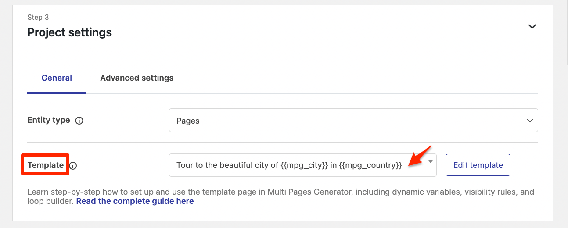
Task: Click the Entity type label
Action: tap(48, 120)
